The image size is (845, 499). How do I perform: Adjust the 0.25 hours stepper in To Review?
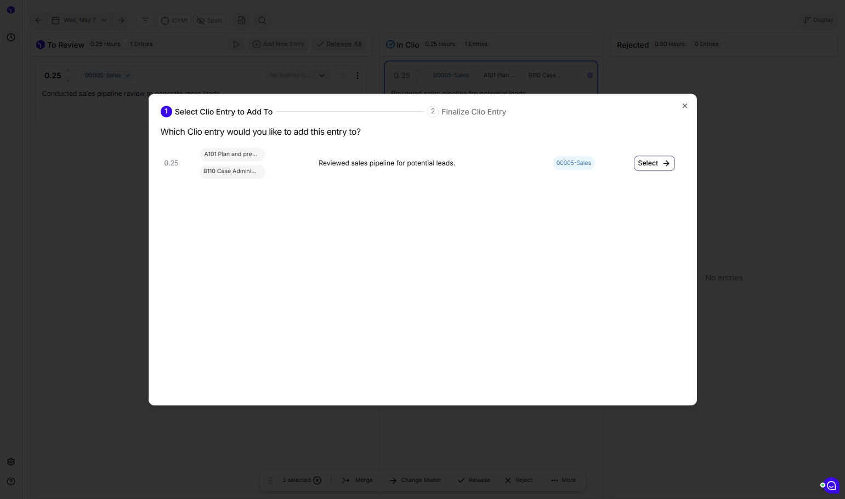68,76
